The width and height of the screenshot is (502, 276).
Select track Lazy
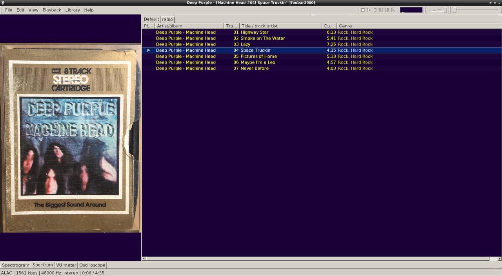[x=322, y=44]
